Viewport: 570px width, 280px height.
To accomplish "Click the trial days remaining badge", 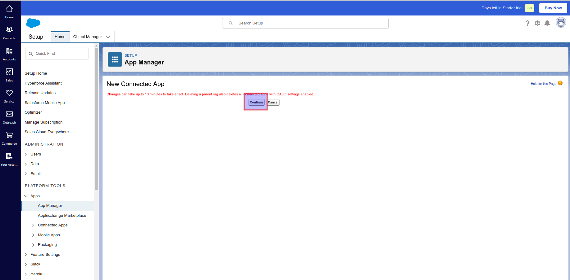I will tap(529, 8).
